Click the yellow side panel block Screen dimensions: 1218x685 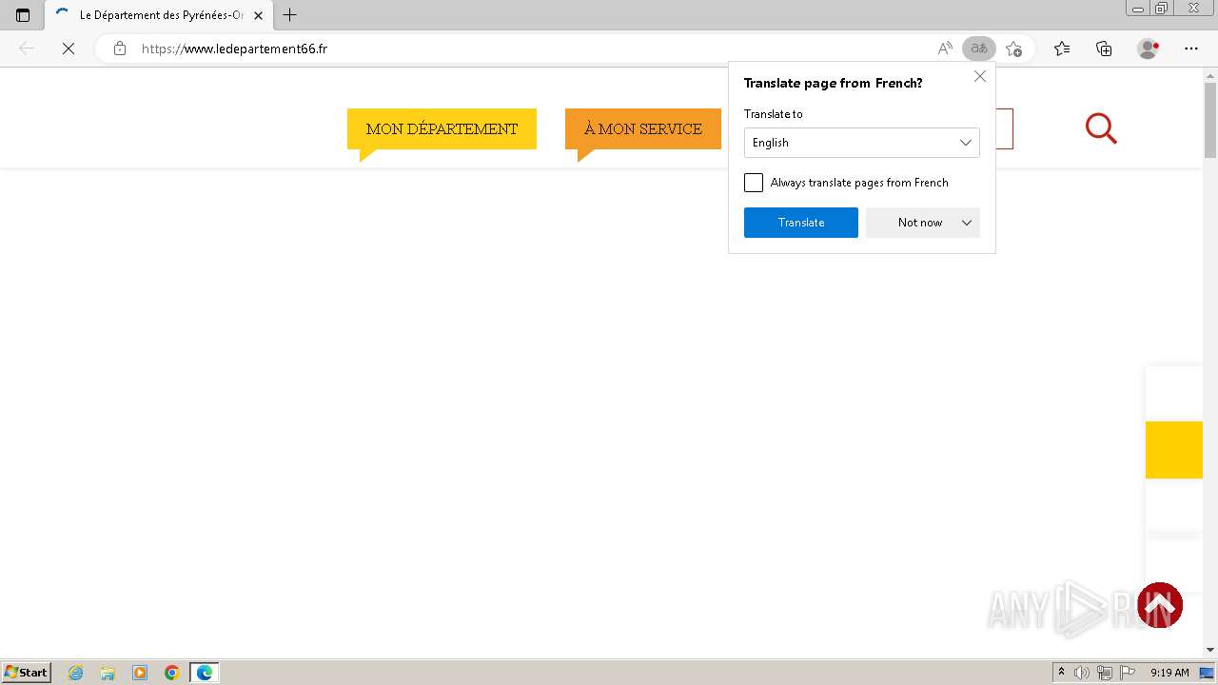pyautogui.click(x=1174, y=450)
